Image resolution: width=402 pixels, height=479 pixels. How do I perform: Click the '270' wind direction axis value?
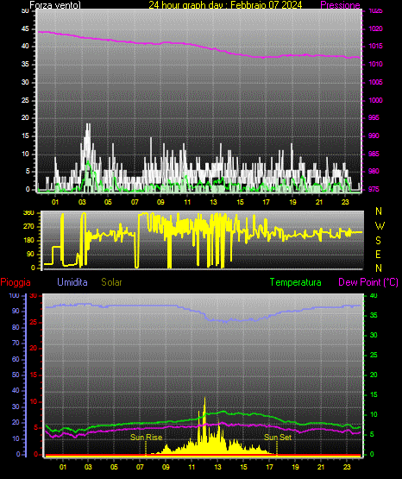(x=28, y=227)
